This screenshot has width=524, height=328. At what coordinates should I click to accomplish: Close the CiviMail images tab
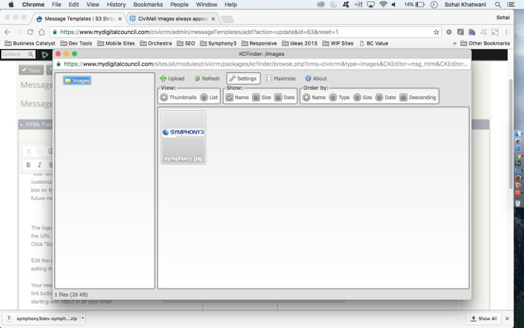(x=214, y=19)
